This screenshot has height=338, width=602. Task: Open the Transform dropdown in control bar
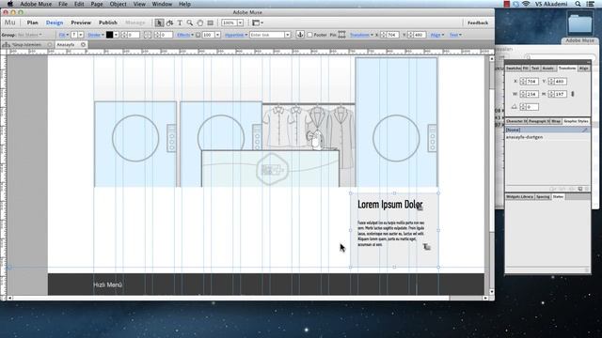coord(361,35)
